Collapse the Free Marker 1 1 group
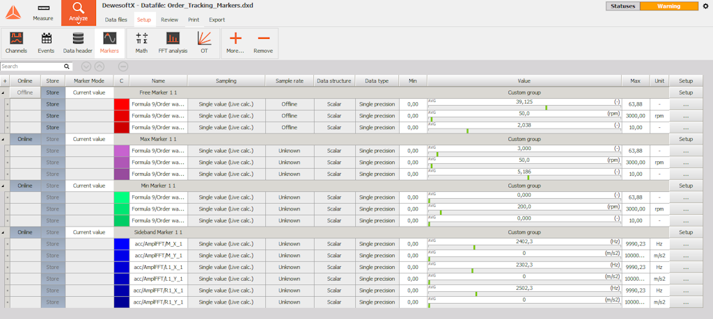713x319 pixels. [x=3, y=92]
